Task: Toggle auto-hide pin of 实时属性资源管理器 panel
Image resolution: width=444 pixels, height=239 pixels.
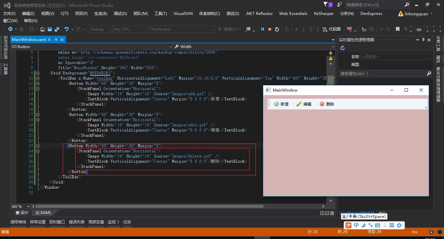Action: click(423, 40)
